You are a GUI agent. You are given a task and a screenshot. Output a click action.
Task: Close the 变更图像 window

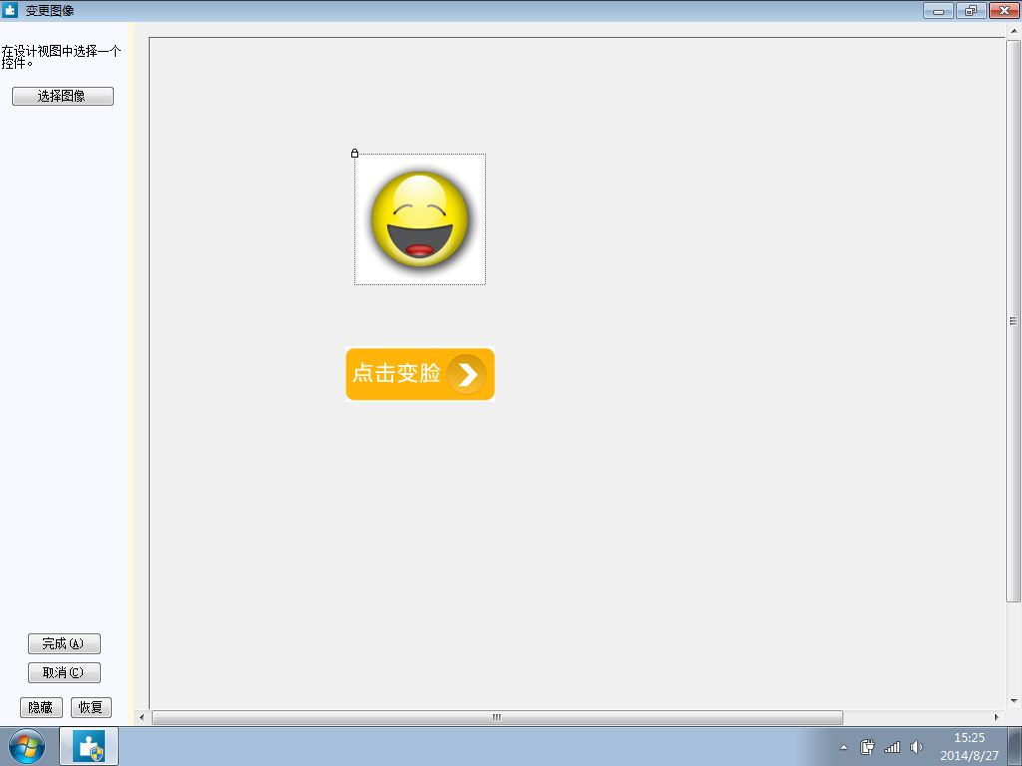pos(1004,10)
